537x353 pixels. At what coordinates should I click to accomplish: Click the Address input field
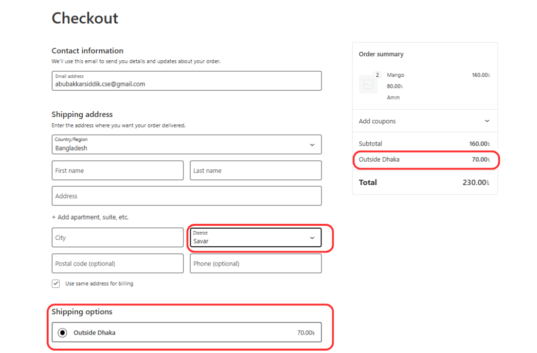tap(186, 196)
